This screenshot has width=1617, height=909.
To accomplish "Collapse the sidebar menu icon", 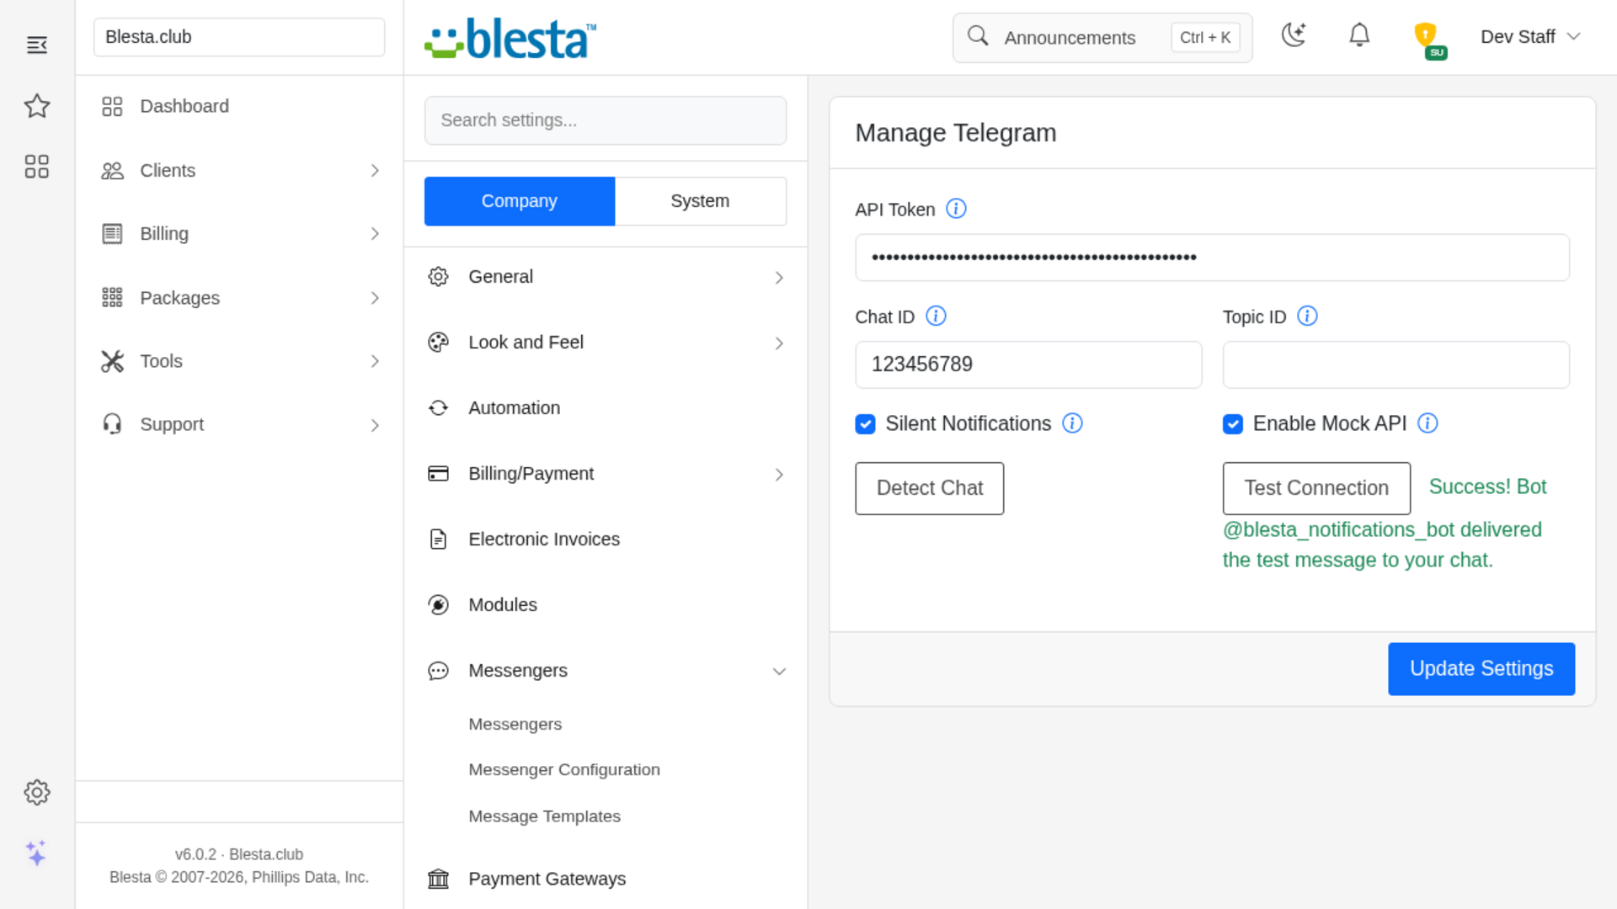I will coord(37,45).
